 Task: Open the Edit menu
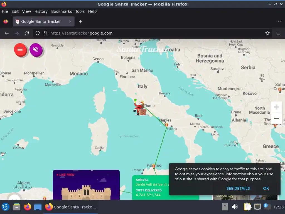pos(15,11)
